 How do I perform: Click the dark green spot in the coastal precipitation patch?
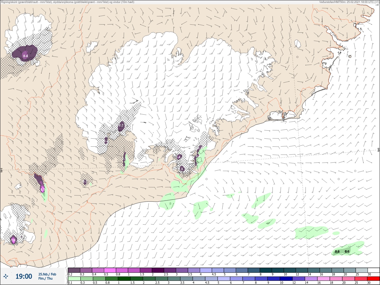click(x=170, y=204)
